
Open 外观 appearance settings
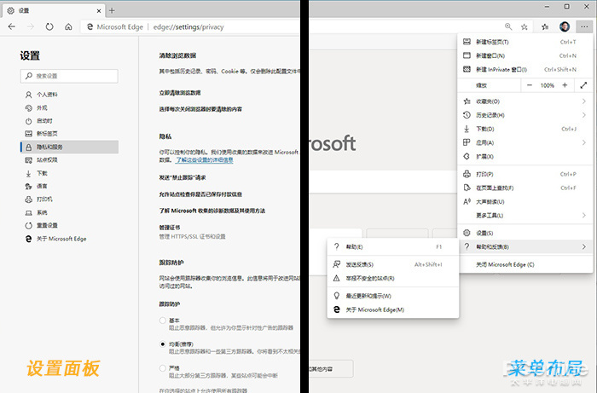point(69,108)
